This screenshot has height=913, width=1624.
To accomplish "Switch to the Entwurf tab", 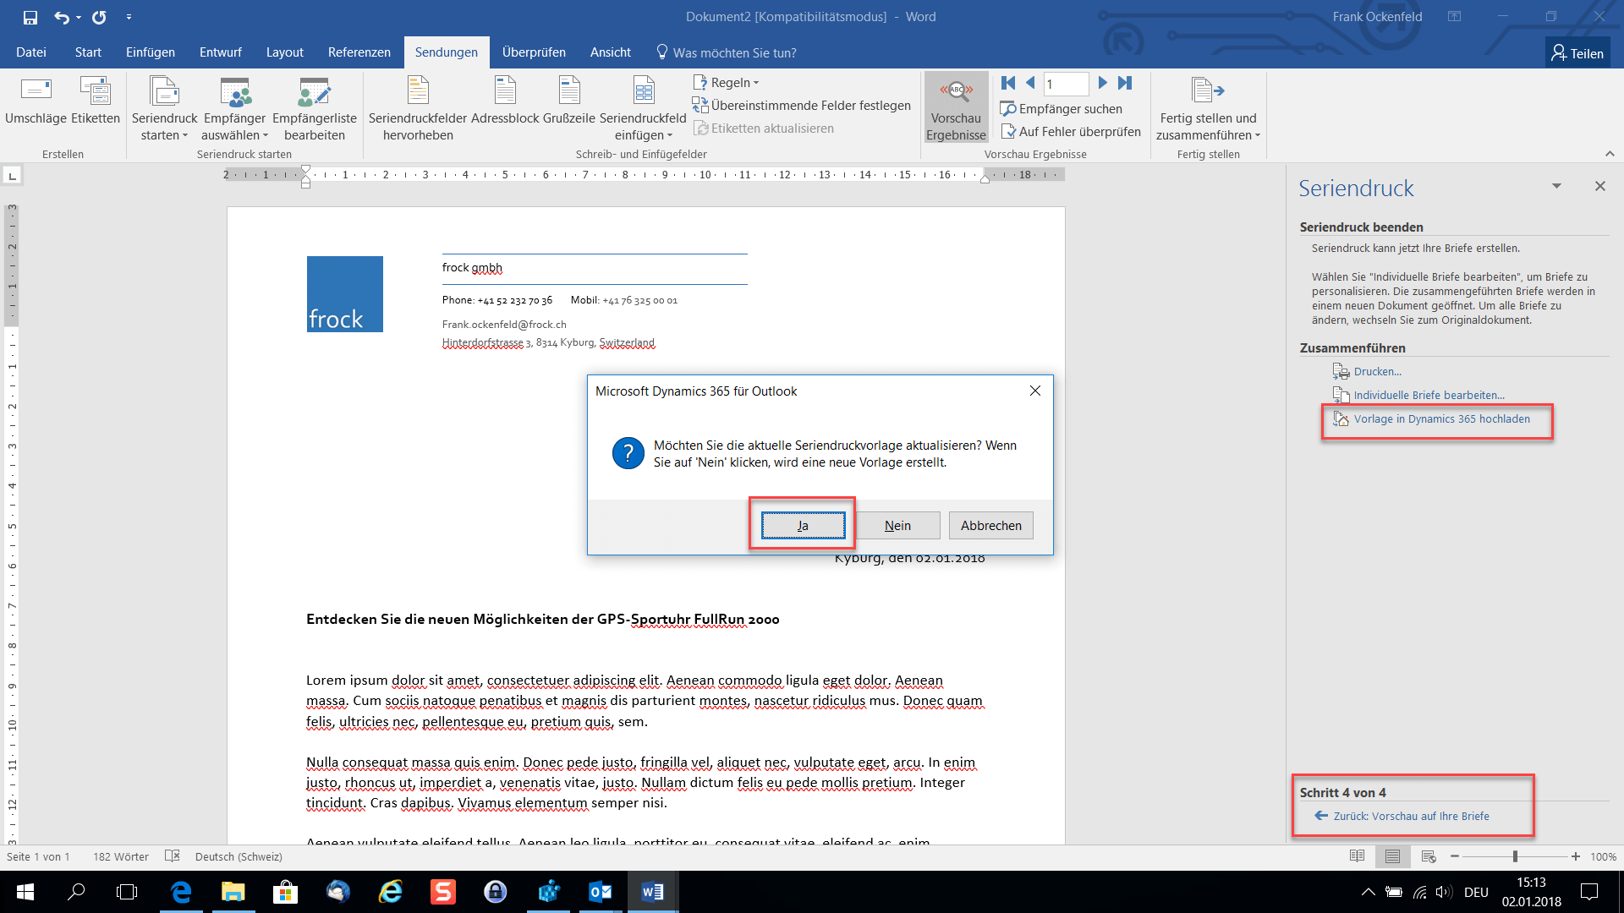I will point(221,52).
